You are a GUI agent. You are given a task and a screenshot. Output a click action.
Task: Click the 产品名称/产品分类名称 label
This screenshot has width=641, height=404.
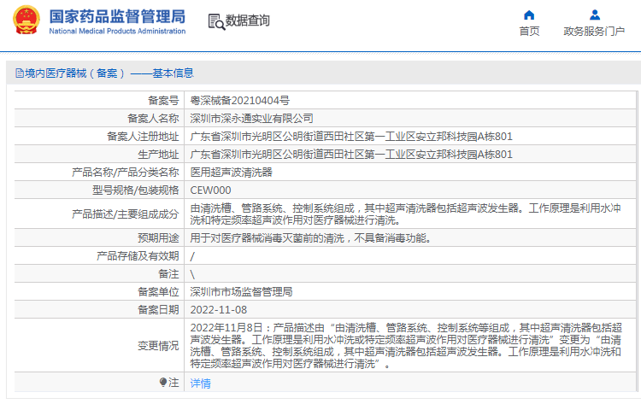coord(126,173)
